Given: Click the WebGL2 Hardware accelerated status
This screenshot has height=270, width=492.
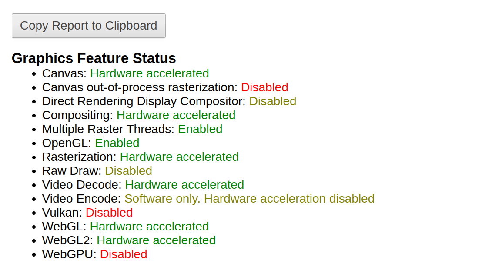Looking at the screenshot, I should click(156, 240).
